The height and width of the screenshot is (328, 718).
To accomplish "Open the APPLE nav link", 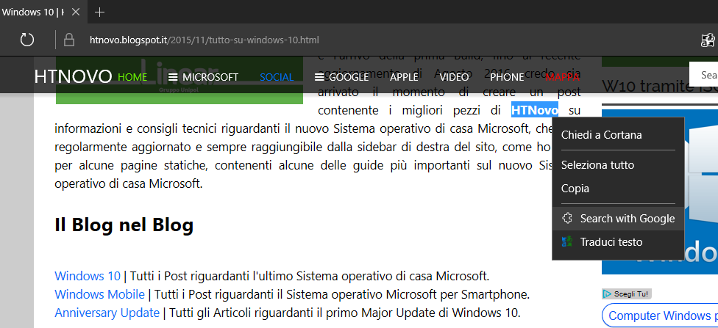I will tap(404, 77).
